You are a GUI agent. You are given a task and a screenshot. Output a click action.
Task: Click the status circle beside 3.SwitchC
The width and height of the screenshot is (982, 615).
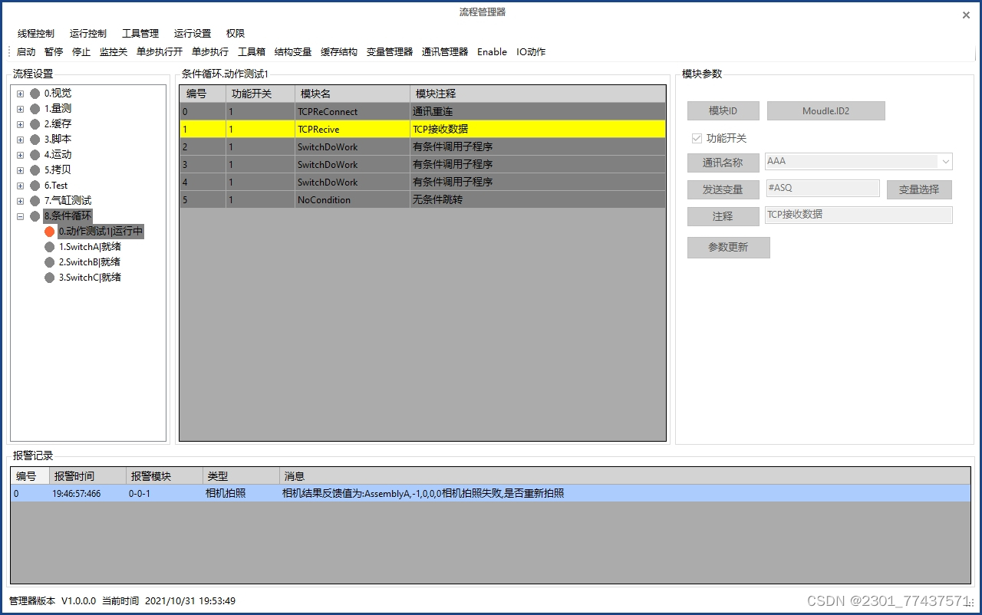point(50,278)
